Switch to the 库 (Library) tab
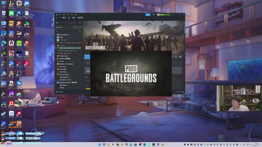262x147 pixels. pyautogui.click(x=69, y=18)
